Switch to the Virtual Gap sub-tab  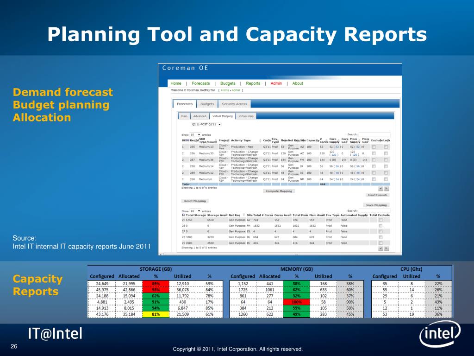246,116
